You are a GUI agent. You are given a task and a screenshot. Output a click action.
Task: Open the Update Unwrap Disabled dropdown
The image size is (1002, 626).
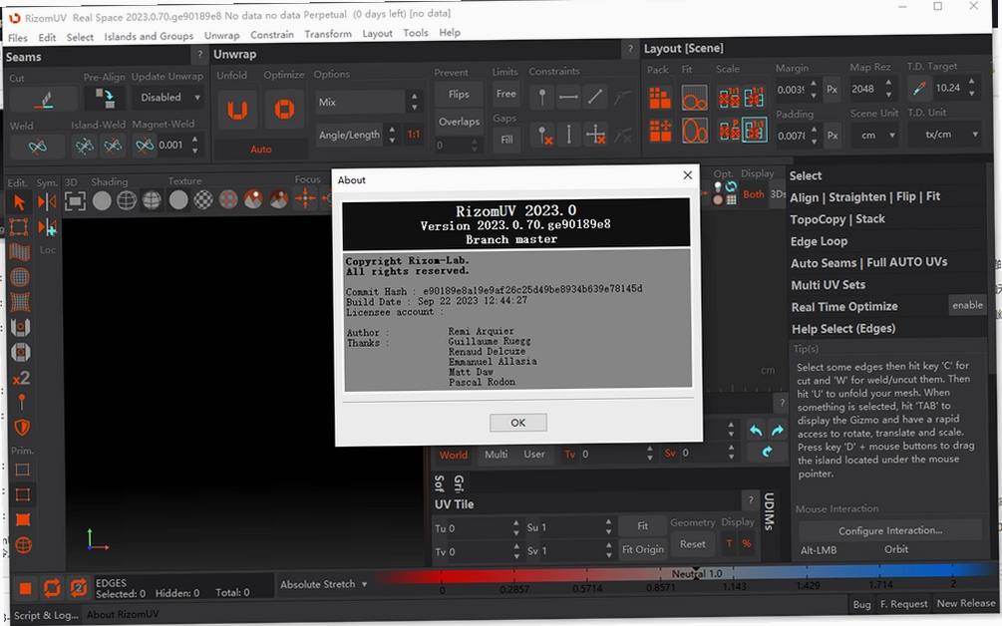coord(168,98)
